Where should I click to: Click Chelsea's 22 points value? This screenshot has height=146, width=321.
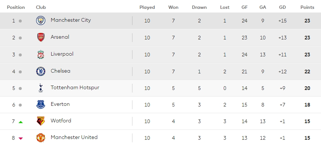pyautogui.click(x=307, y=72)
